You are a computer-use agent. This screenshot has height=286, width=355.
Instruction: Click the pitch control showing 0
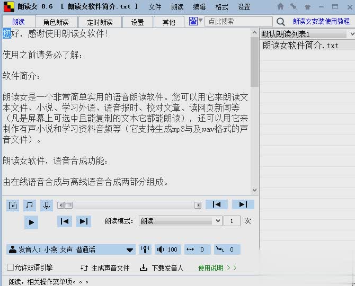coord(227,249)
